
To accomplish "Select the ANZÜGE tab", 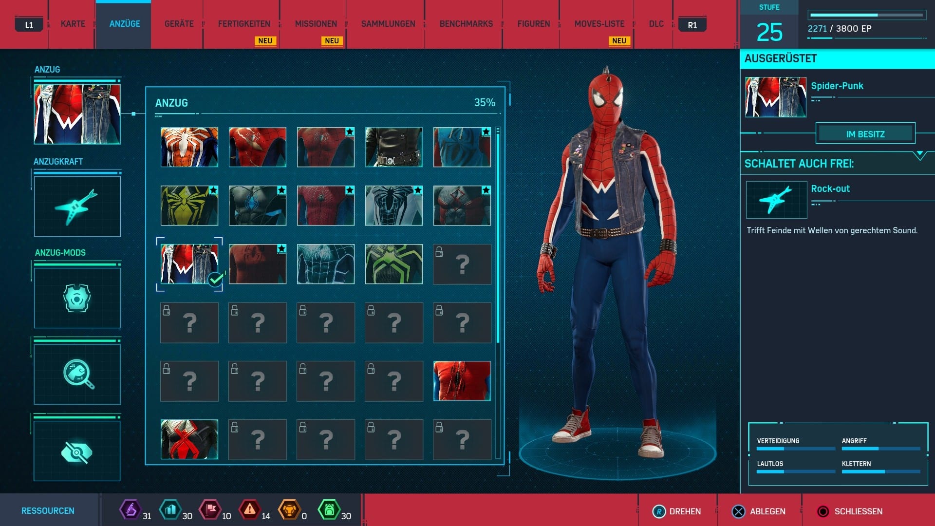I will (125, 24).
